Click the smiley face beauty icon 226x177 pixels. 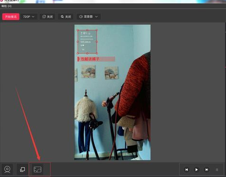[x=44, y=17]
